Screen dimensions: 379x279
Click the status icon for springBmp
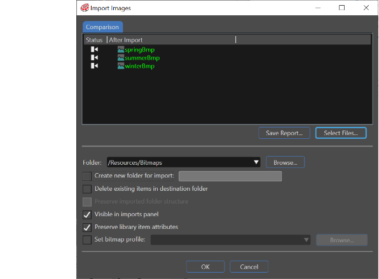[x=94, y=49]
